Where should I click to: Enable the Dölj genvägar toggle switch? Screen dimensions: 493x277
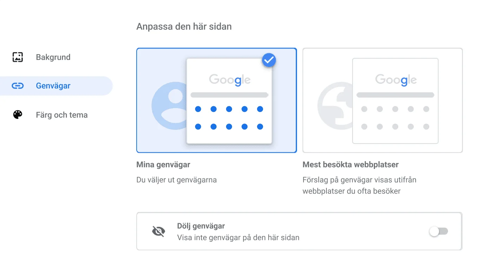438,231
